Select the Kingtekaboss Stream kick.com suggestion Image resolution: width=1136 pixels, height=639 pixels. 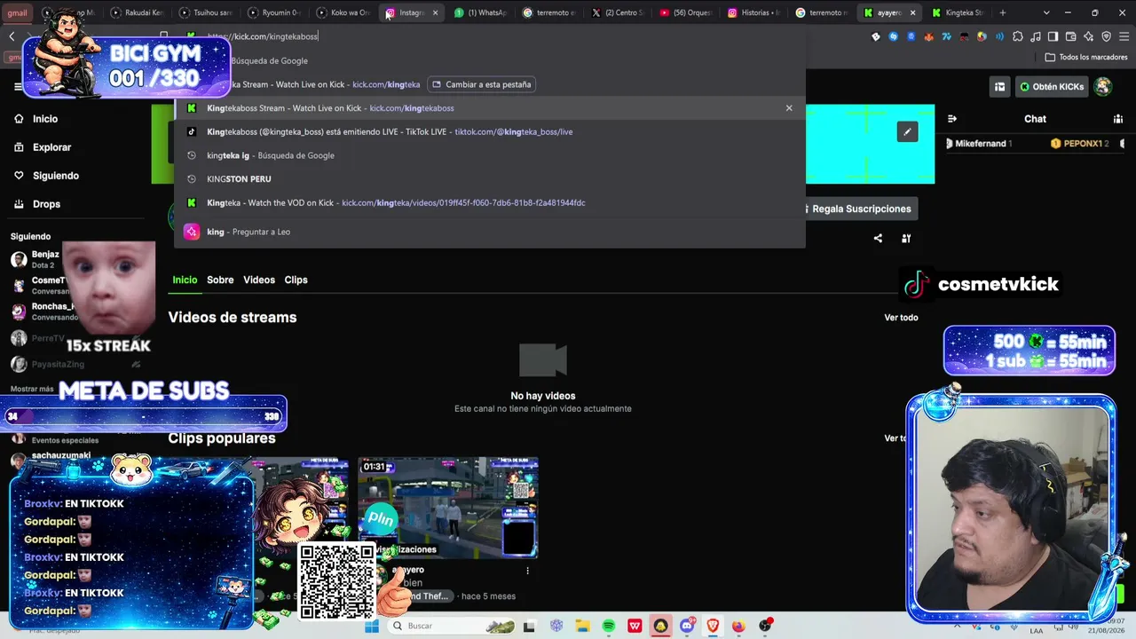tap(490, 108)
